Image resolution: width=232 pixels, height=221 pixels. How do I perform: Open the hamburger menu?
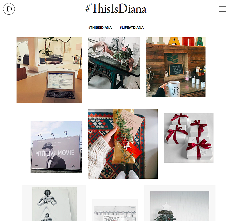[x=222, y=9]
